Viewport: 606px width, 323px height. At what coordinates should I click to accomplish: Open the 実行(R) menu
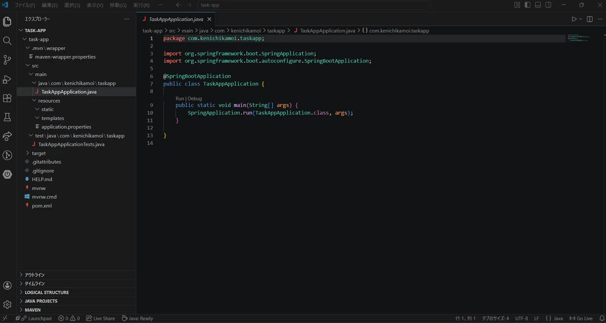(141, 5)
